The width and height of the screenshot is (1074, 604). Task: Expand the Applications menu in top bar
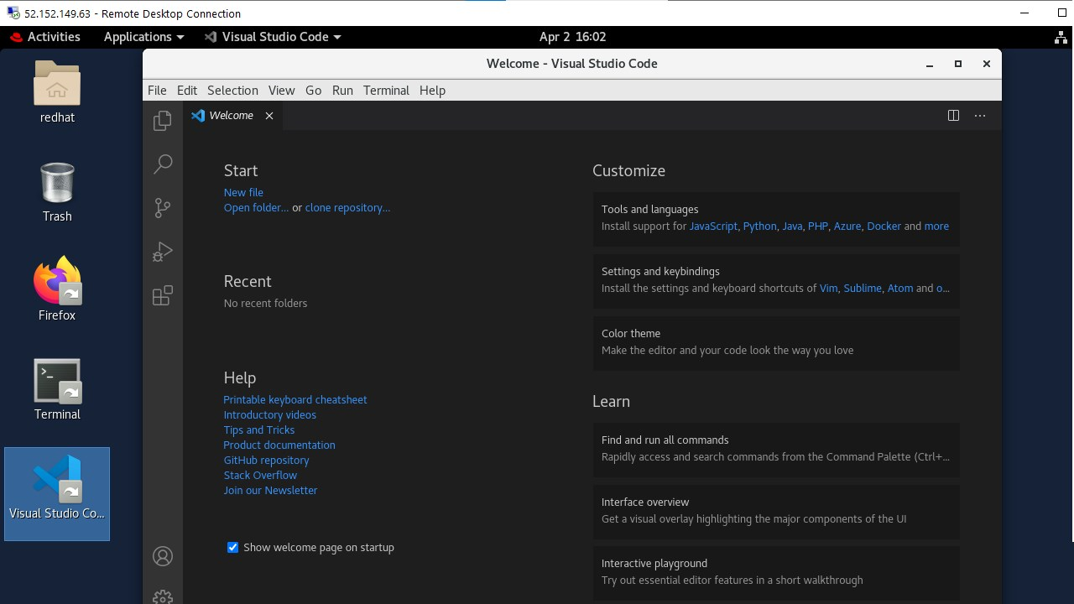(x=143, y=37)
